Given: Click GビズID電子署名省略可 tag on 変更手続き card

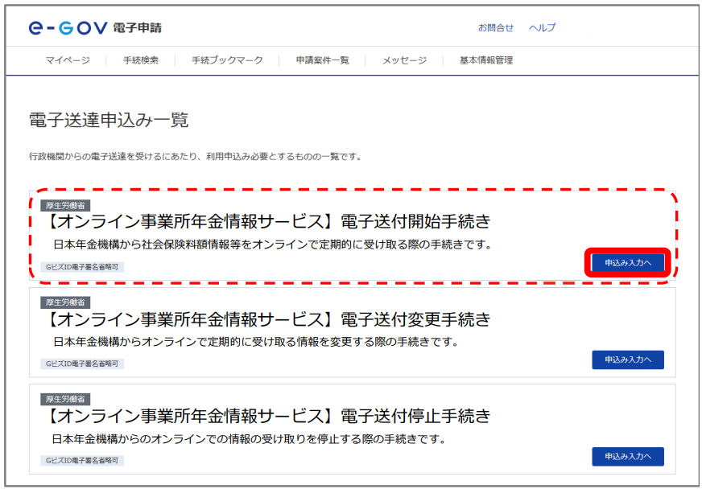Looking at the screenshot, I should [82, 364].
